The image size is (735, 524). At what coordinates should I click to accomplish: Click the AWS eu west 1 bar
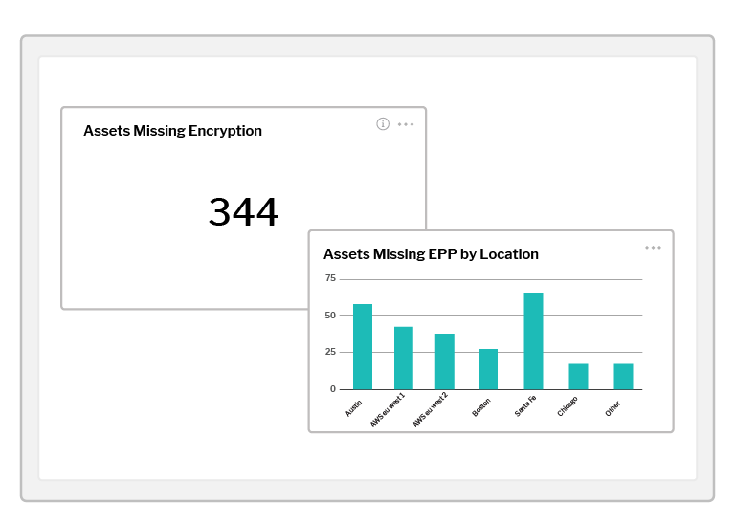point(404,358)
